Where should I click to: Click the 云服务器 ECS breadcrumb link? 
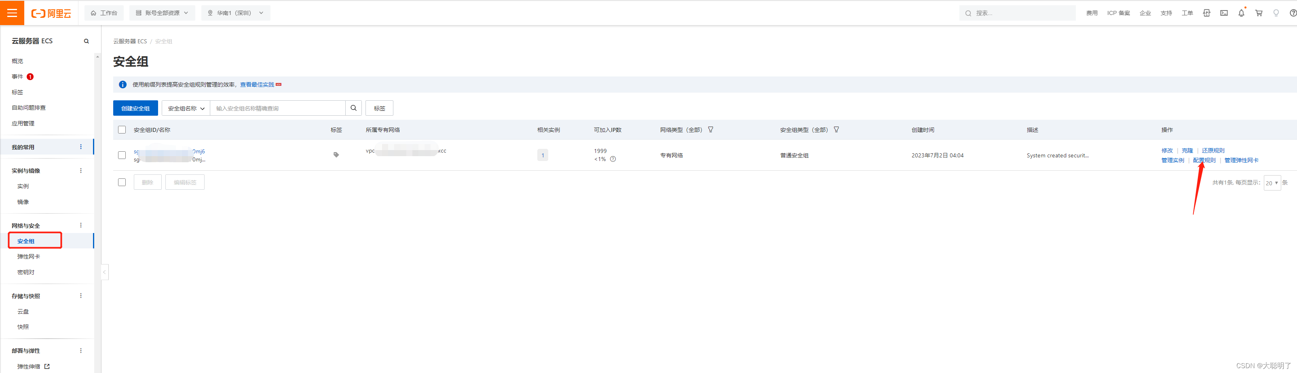tap(130, 41)
